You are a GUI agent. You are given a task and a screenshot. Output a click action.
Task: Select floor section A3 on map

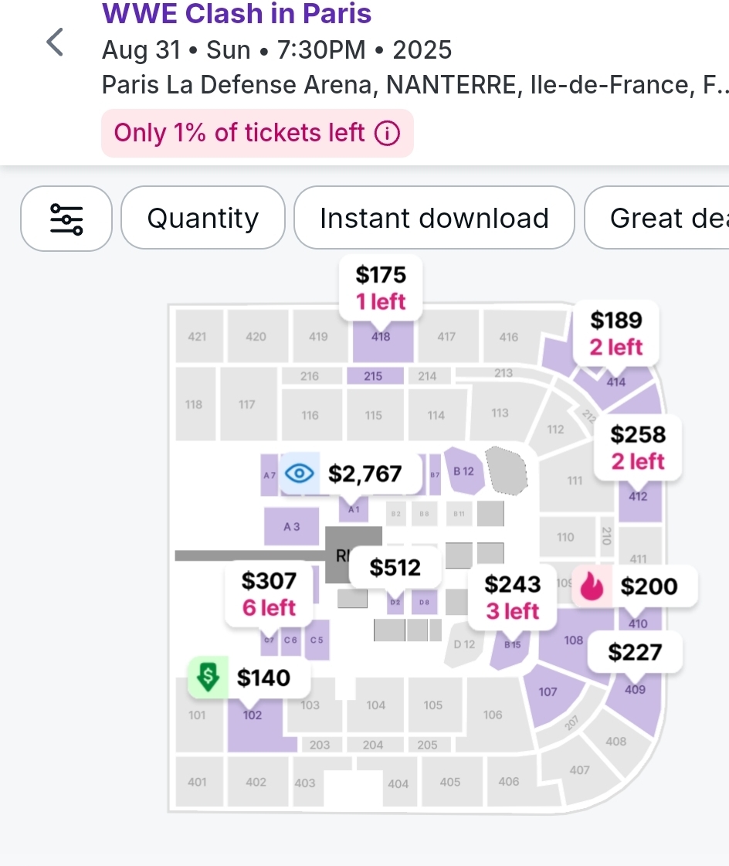click(x=291, y=527)
